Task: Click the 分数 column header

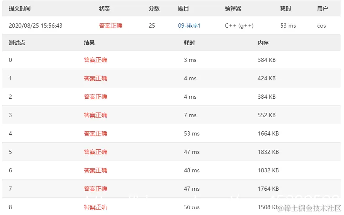Action: click(154, 8)
